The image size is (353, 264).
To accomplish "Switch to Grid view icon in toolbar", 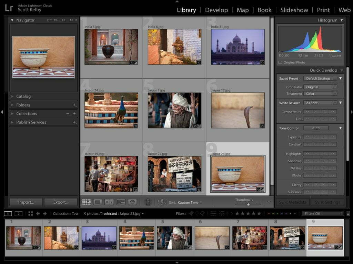I will pyautogui.click(x=86, y=202).
